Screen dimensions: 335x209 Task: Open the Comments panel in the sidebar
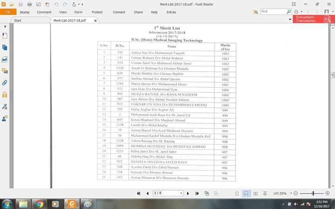[x=5, y=71]
